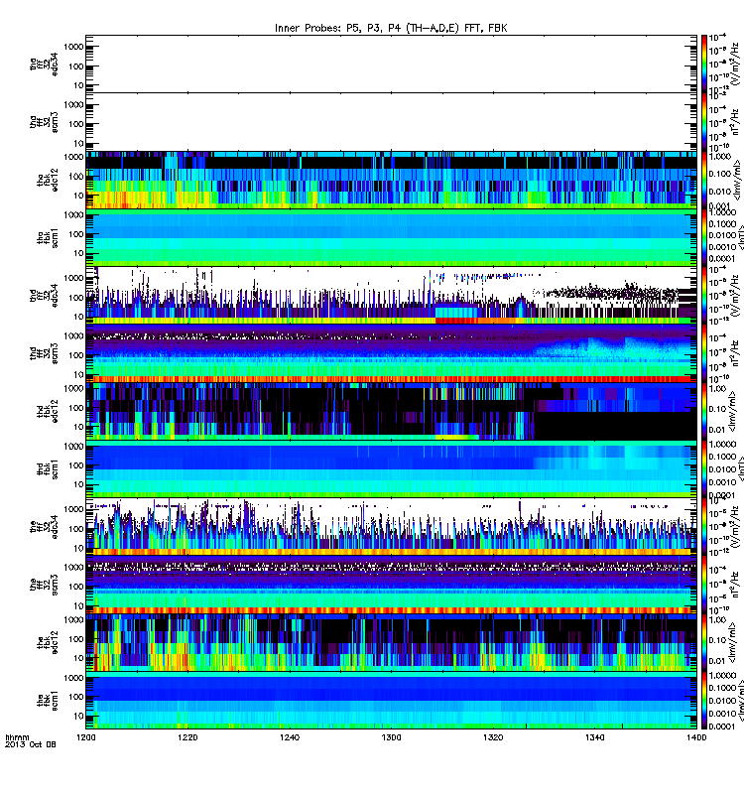The width and height of the screenshot is (744, 794).
Task: Click the thd fff scm3 panel color bar
Action: tap(704, 353)
